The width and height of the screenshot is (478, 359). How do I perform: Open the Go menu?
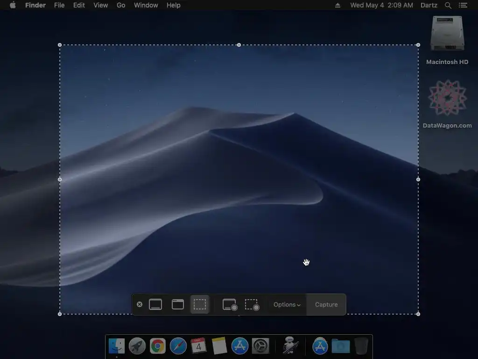click(121, 5)
